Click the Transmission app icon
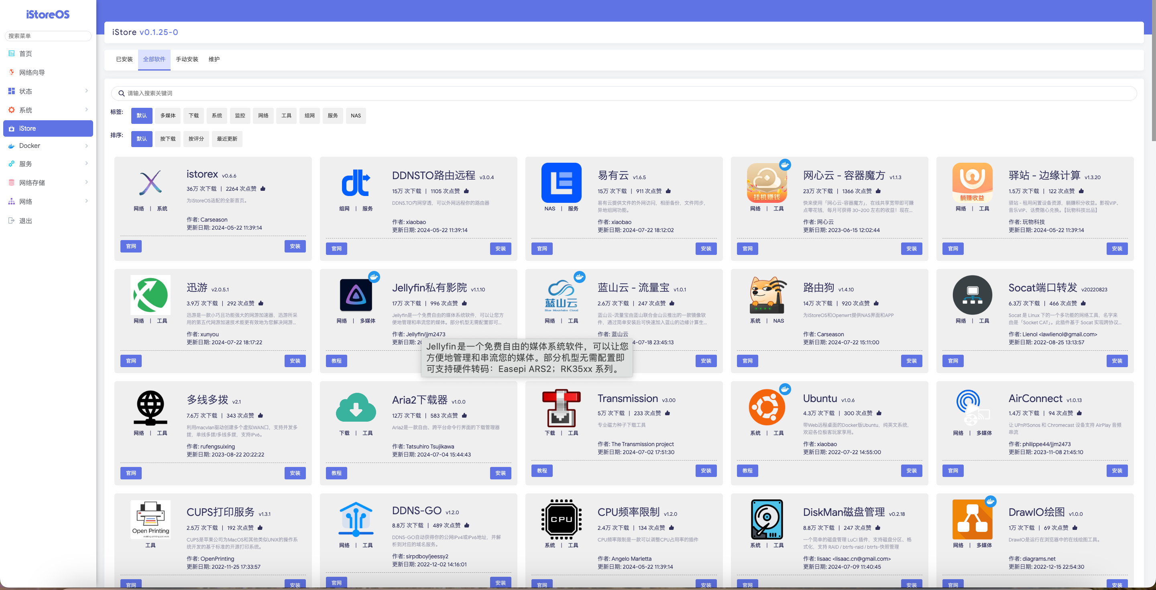Screen dimensions: 1156x590 [x=561, y=407]
